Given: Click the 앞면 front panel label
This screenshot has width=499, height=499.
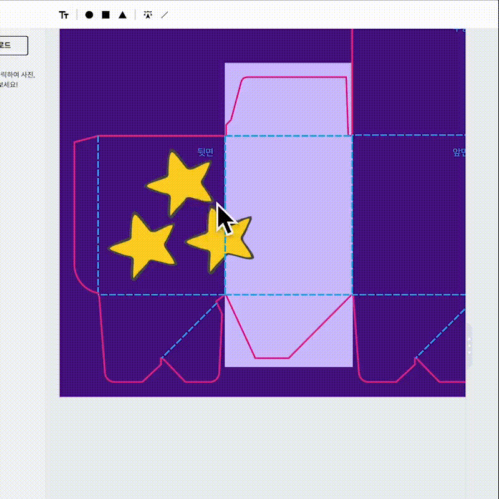Looking at the screenshot, I should coord(459,152).
